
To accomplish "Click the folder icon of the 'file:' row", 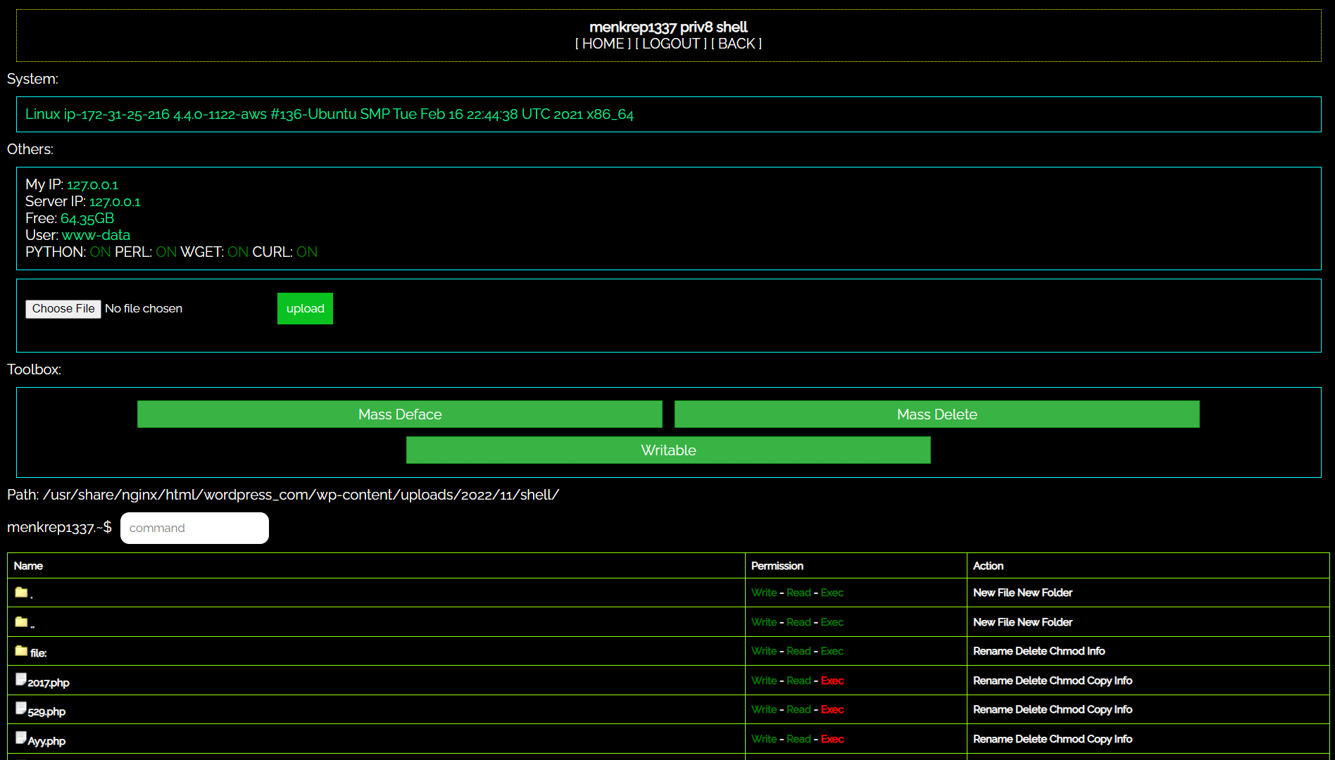I will (x=21, y=651).
